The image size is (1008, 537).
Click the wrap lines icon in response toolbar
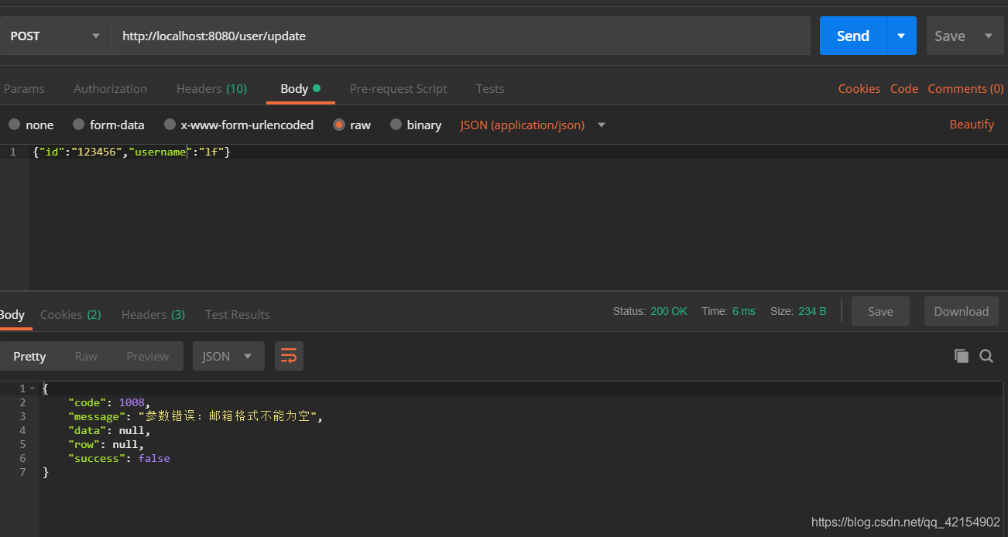(289, 356)
